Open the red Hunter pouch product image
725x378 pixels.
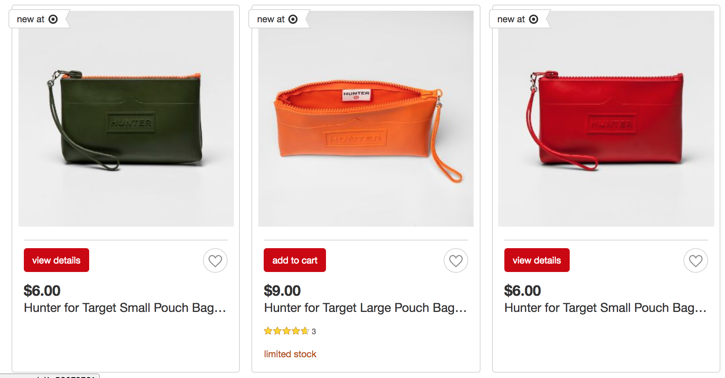(606, 119)
